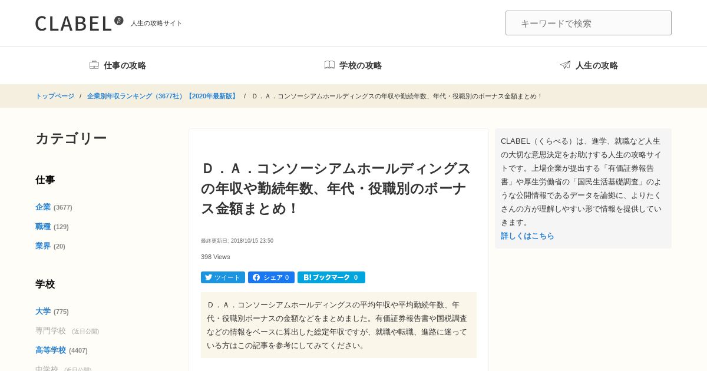This screenshot has height=371, width=707.
Task: Open the 学校の攻略 menu item
Action: tap(353, 65)
